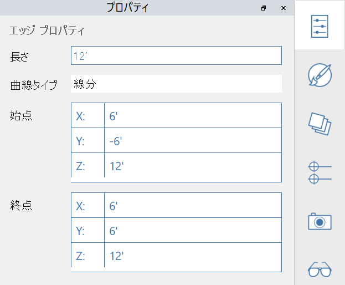The image size is (345, 285).
Task: Undock the プロパティ panel with restore icon
Action: (x=264, y=8)
